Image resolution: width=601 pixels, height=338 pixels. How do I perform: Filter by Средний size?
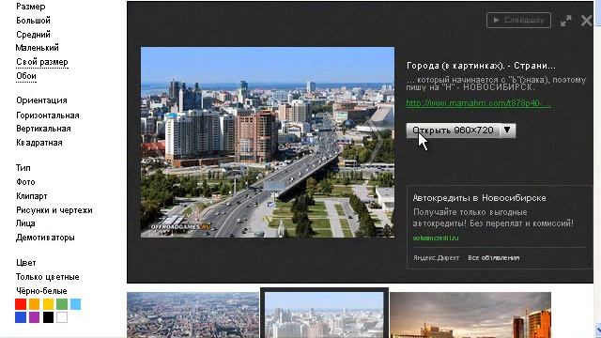(x=33, y=35)
